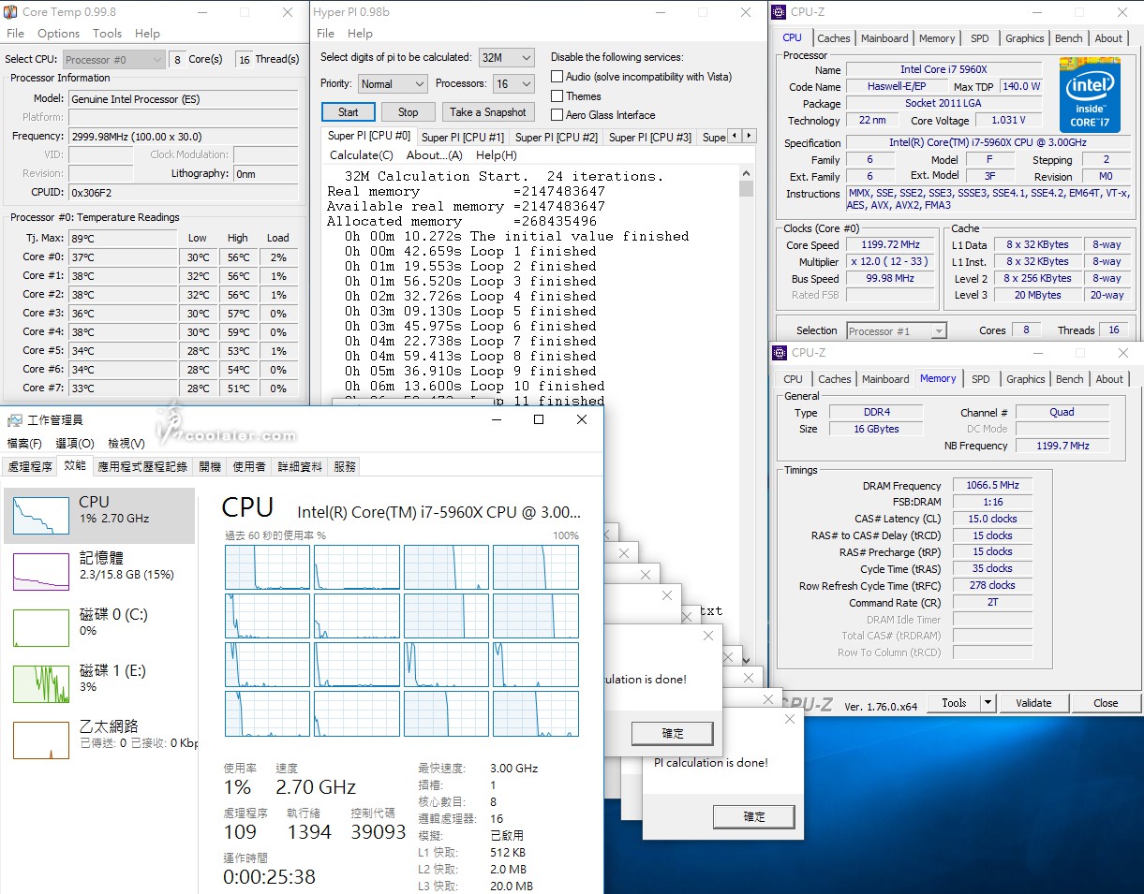Image resolution: width=1144 pixels, height=894 pixels.
Task: Select the memory (記憶體) graph in sidebar
Action: [41, 571]
